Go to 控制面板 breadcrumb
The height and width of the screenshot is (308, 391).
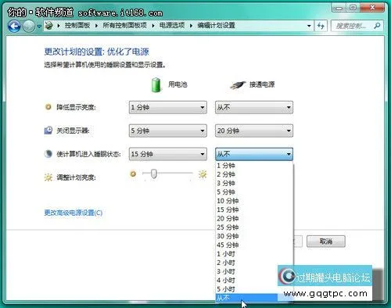coord(77,25)
